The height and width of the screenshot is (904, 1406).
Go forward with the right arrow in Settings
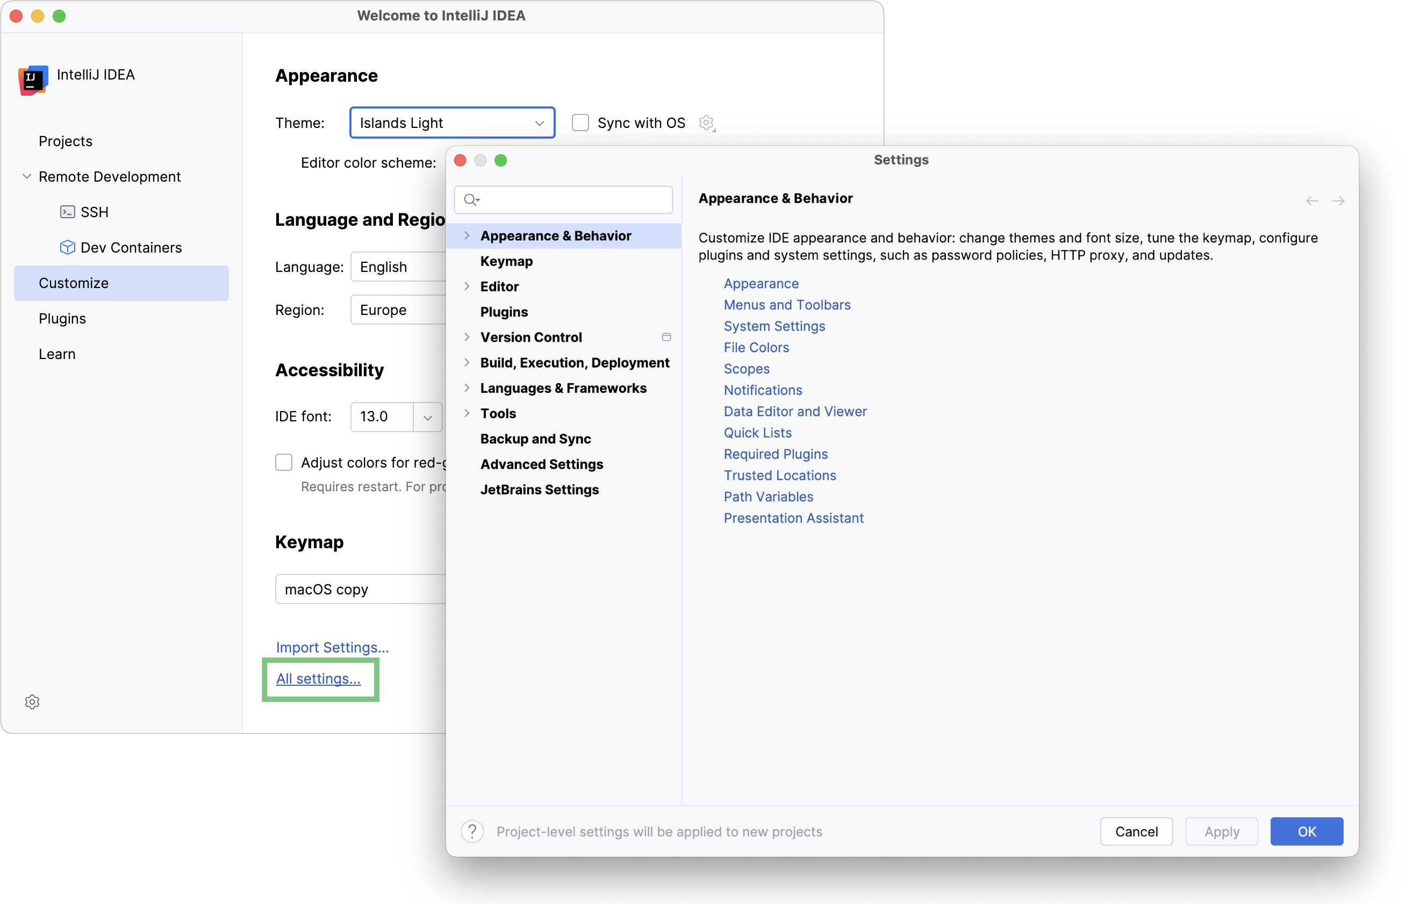(x=1338, y=201)
